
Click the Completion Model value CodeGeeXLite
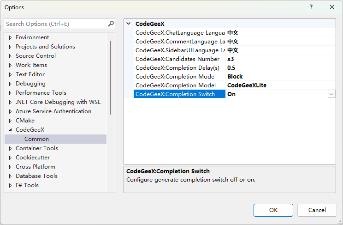coord(247,85)
